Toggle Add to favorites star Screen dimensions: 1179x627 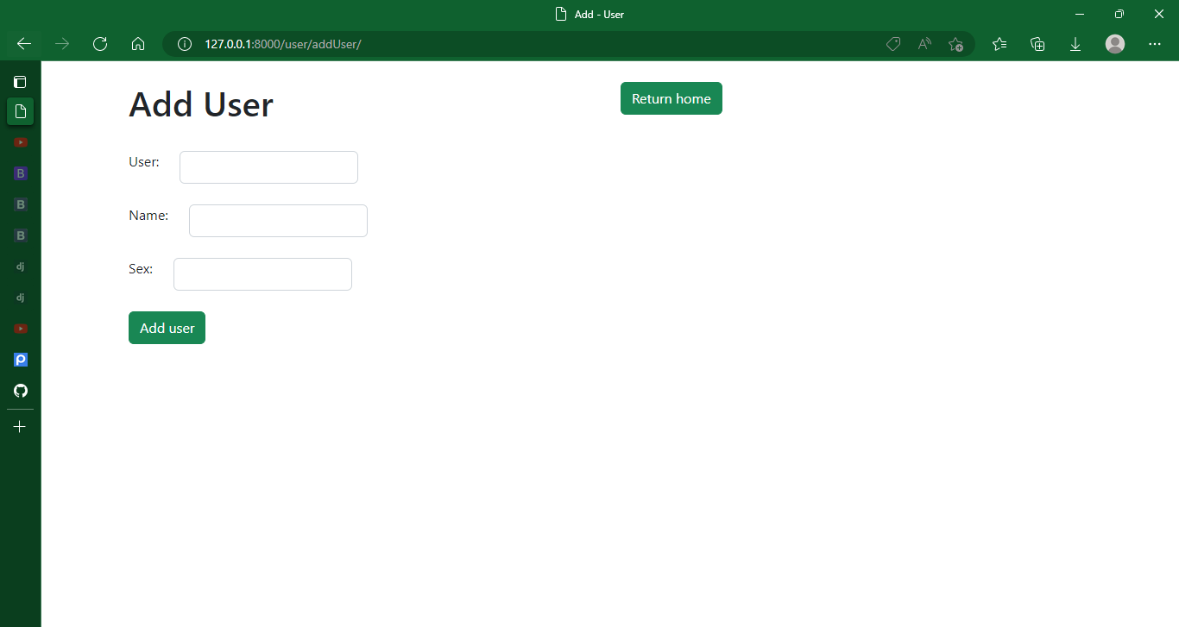pyautogui.click(x=955, y=44)
